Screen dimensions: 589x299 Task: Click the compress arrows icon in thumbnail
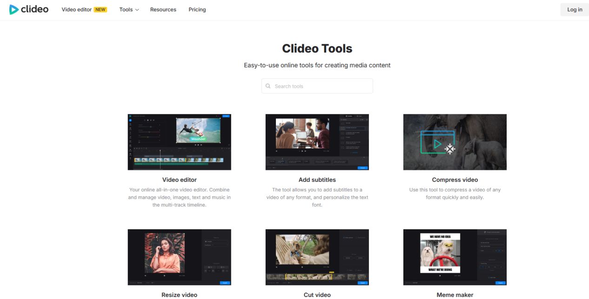tap(449, 149)
